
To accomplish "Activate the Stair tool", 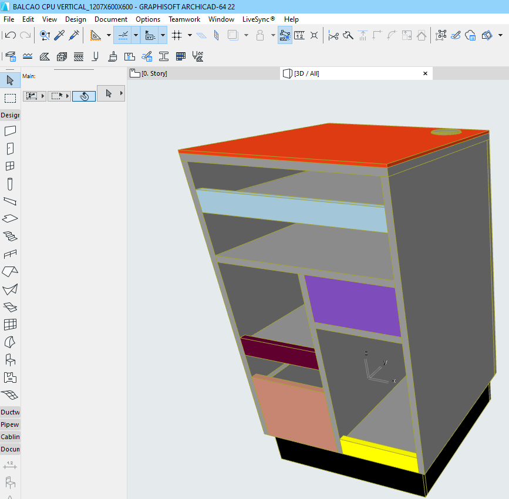I will 10,236.
